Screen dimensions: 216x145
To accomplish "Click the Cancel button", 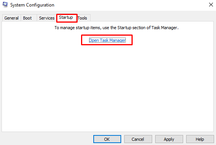I will click(x=138, y=139).
